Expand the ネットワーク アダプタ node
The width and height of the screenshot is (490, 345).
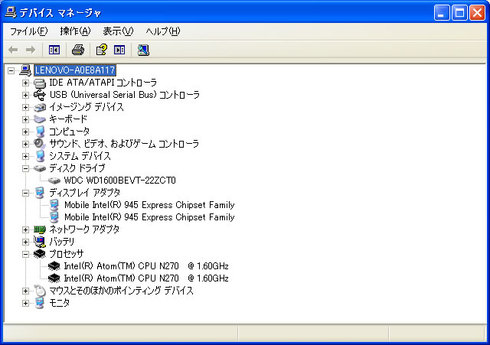[25, 229]
